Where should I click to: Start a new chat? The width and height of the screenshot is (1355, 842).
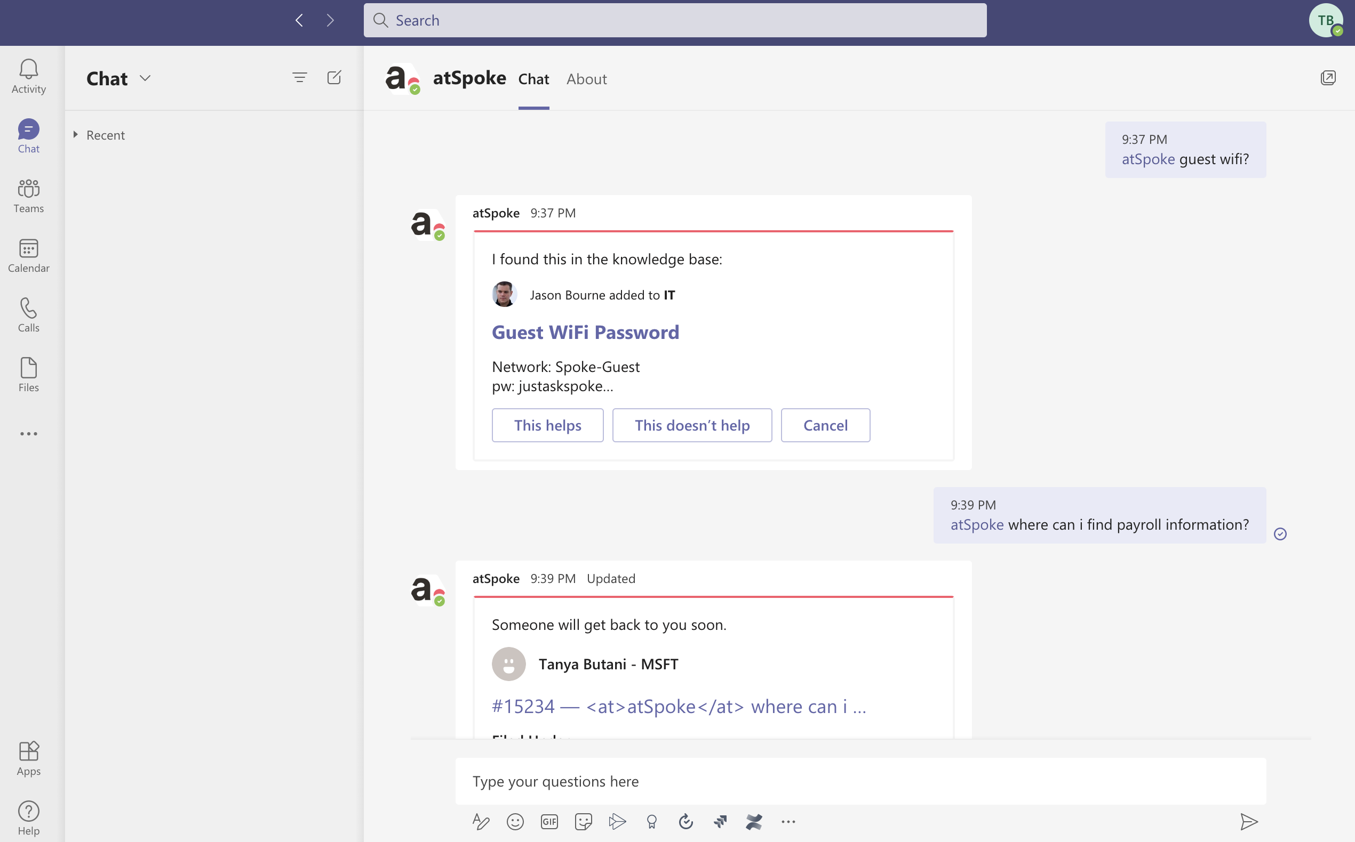pyautogui.click(x=334, y=77)
